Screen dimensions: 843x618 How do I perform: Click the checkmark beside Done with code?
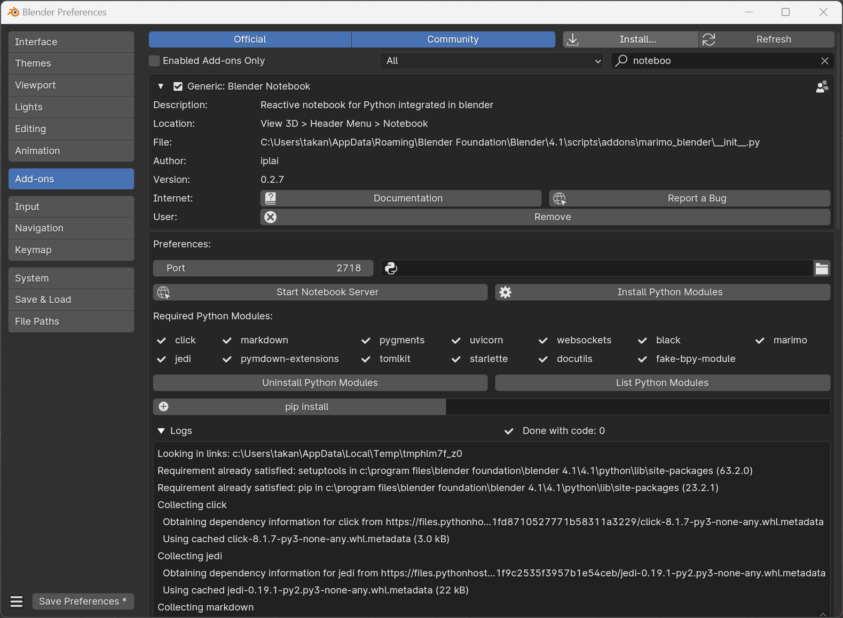(x=509, y=431)
